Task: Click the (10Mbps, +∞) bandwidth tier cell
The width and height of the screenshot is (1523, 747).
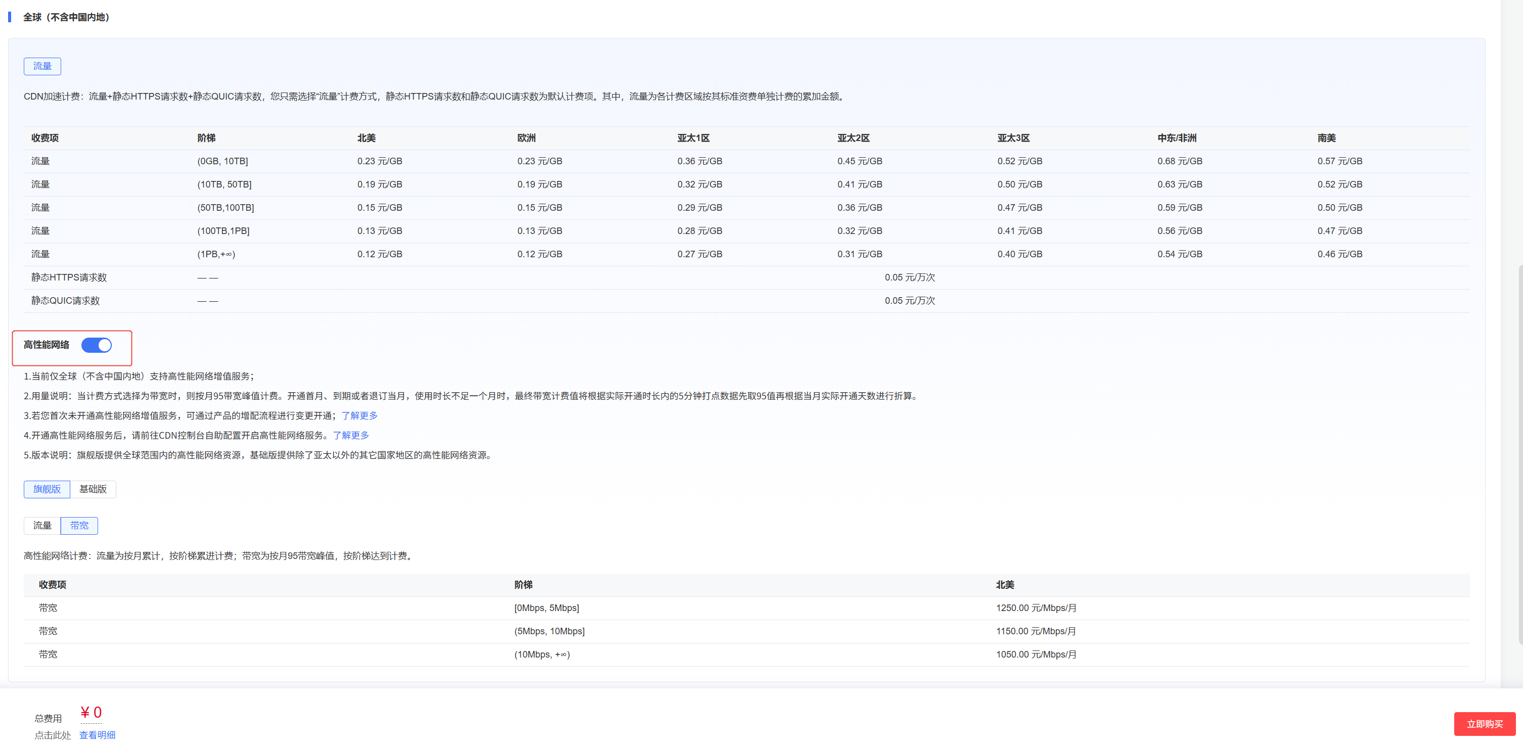Action: pos(542,655)
